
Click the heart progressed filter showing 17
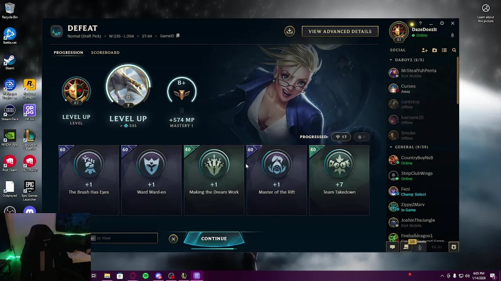click(x=341, y=137)
